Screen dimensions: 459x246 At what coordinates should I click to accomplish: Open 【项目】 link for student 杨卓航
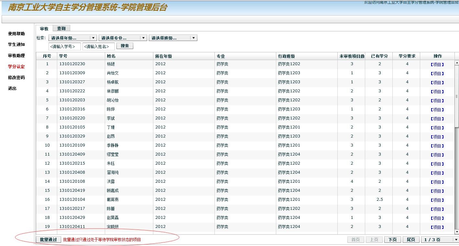[437, 82]
